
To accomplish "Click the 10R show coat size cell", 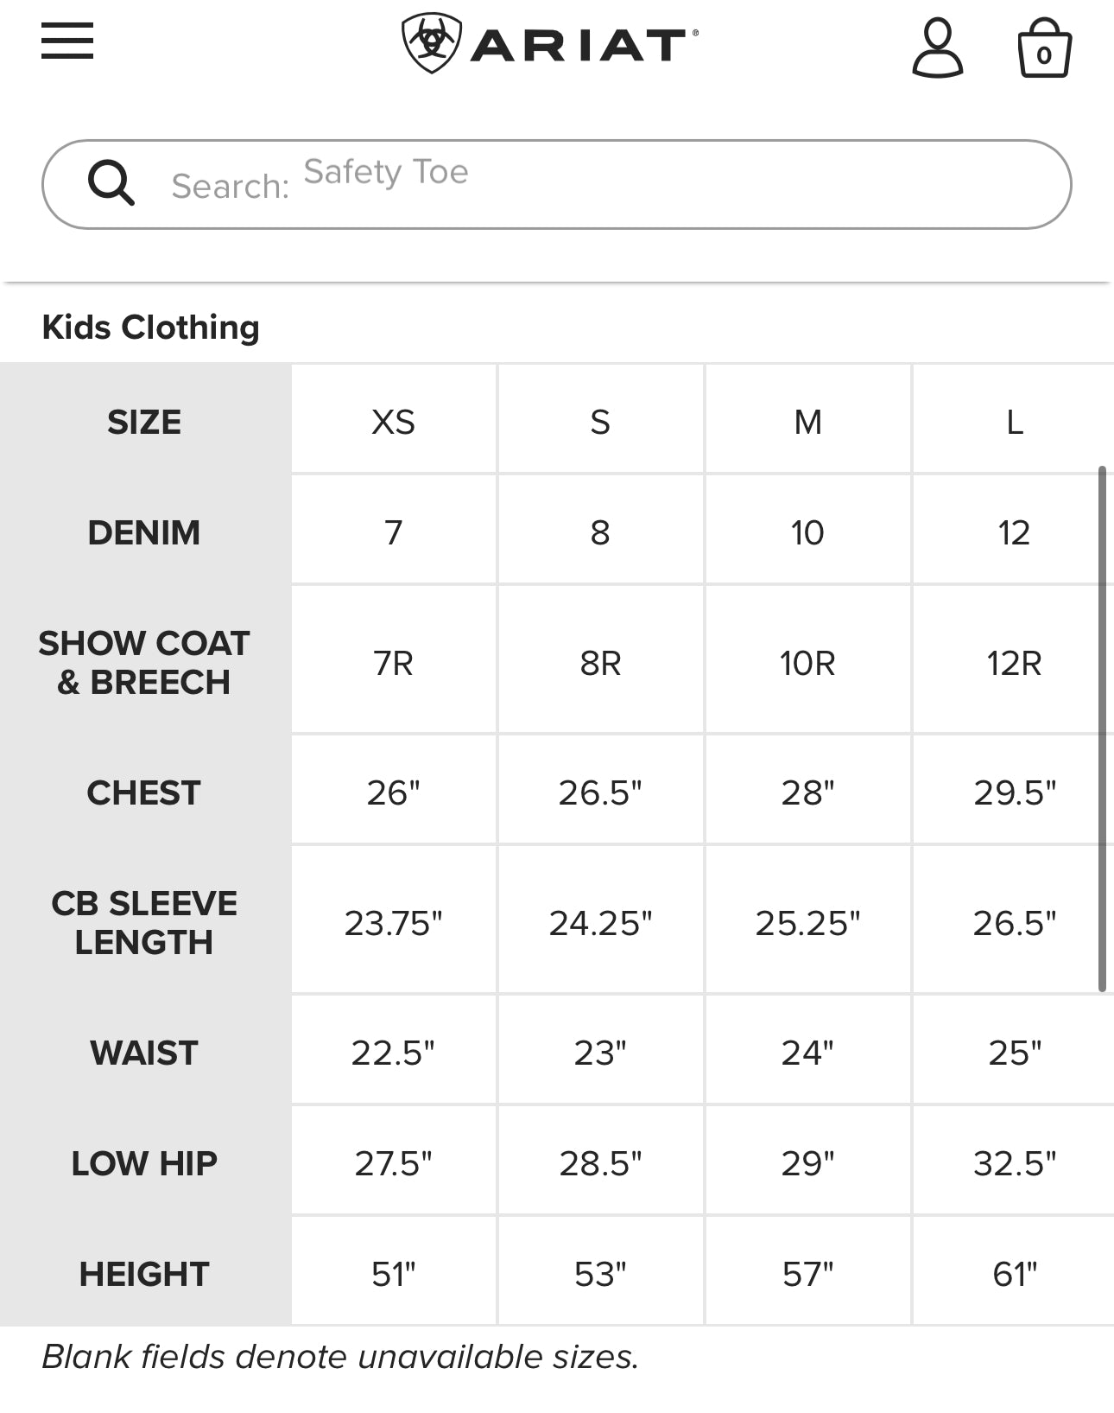I will pyautogui.click(x=807, y=663).
